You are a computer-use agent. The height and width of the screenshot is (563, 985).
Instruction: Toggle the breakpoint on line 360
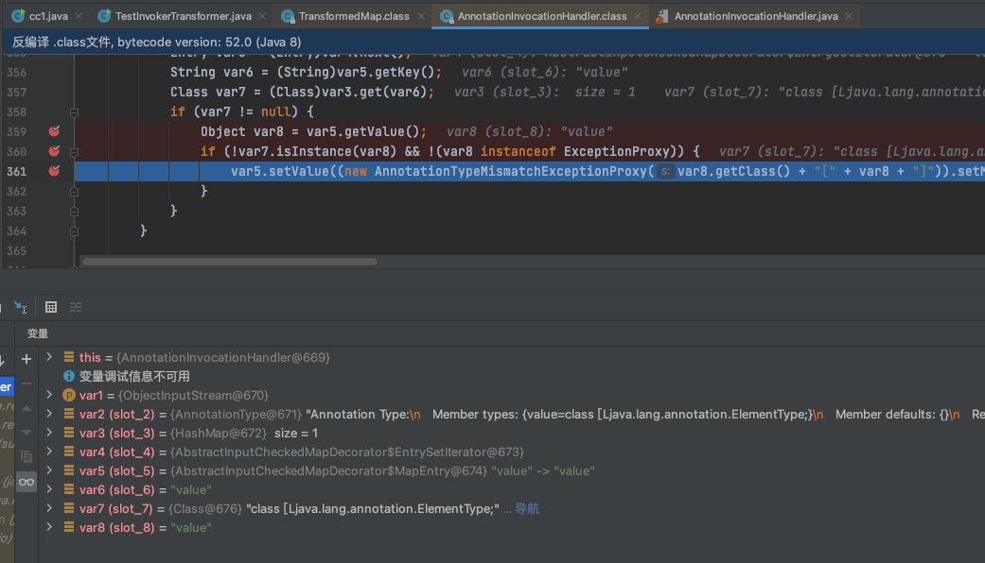[55, 151]
